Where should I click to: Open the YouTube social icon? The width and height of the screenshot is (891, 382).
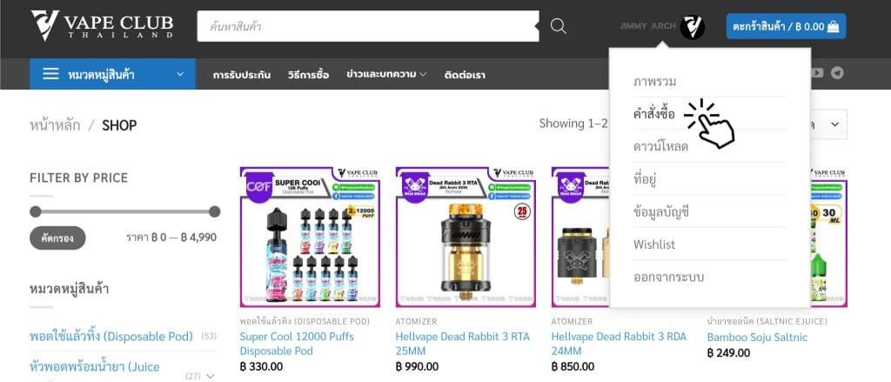(817, 73)
